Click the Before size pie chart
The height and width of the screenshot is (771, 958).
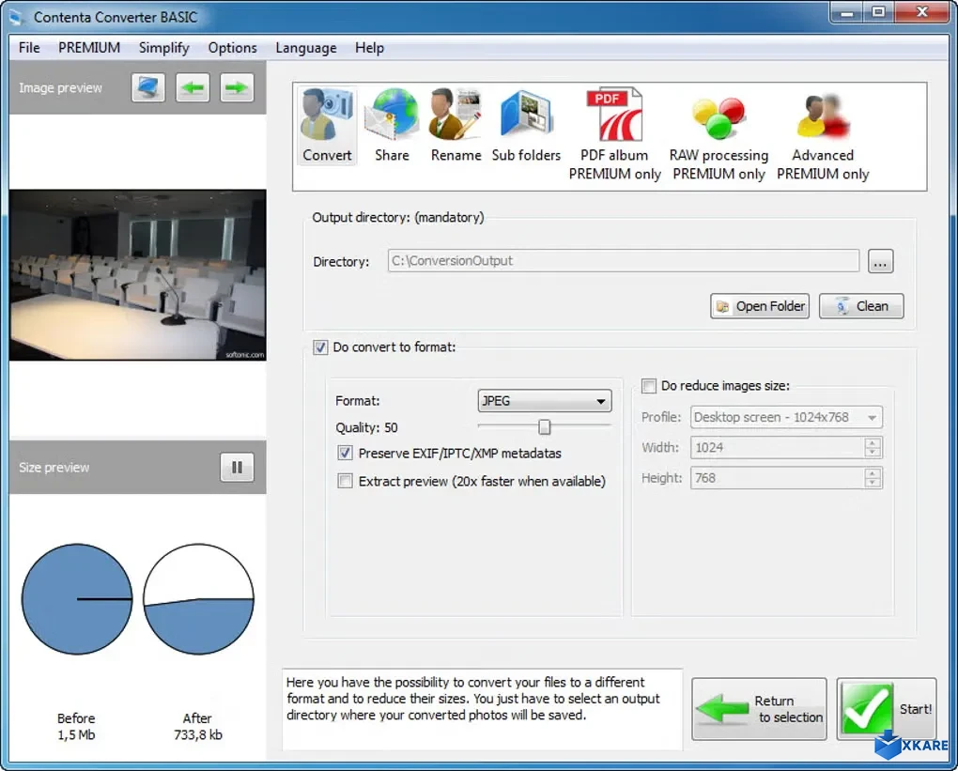77,599
